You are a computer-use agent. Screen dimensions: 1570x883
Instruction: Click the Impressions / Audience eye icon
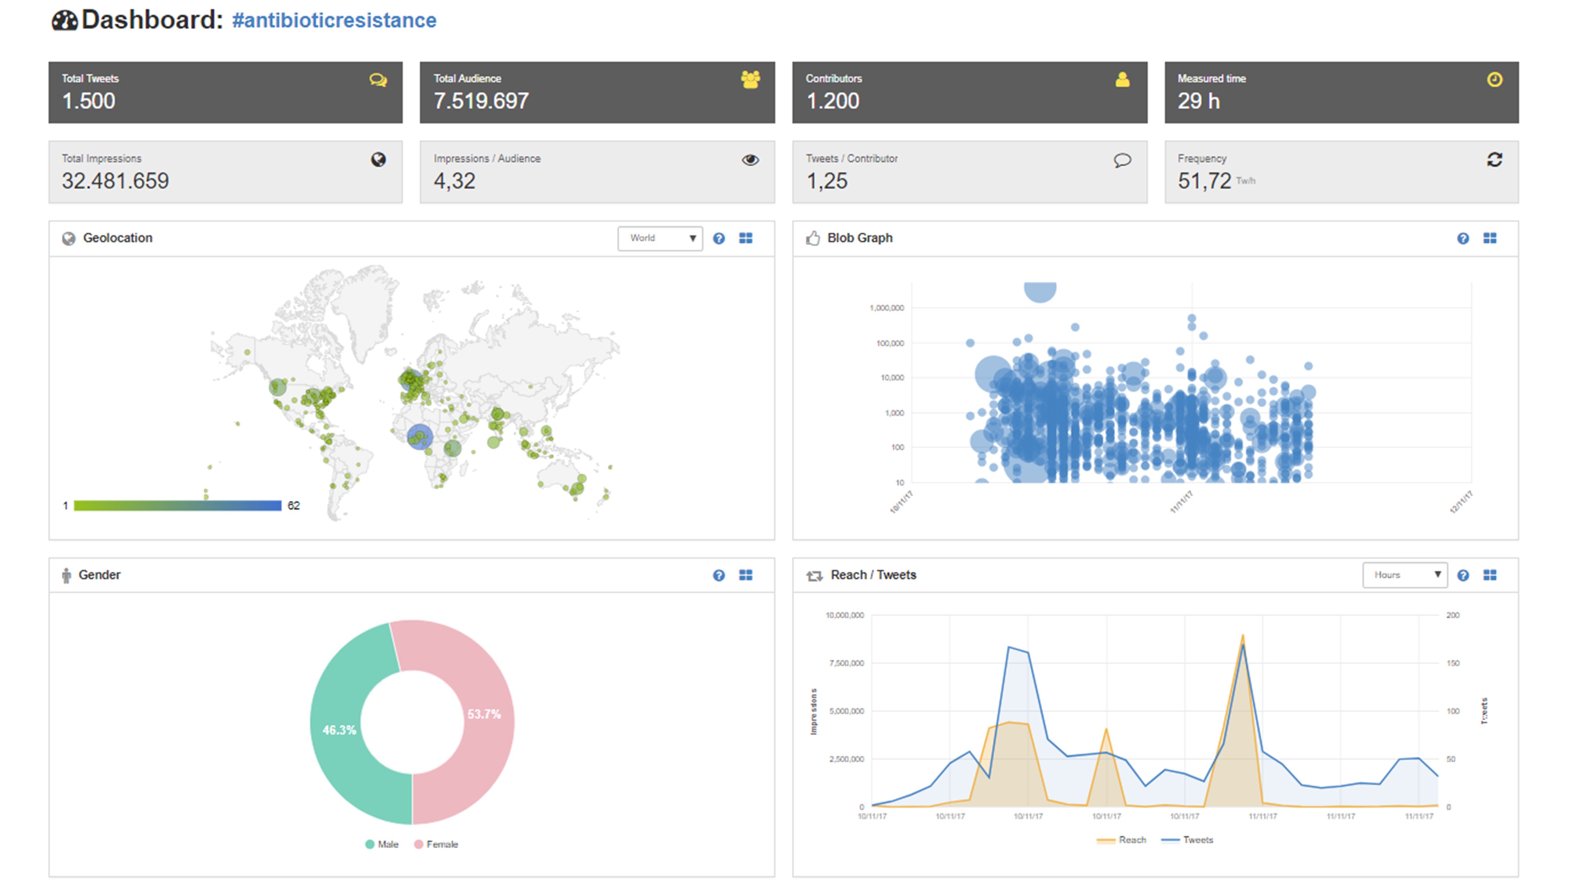[750, 160]
